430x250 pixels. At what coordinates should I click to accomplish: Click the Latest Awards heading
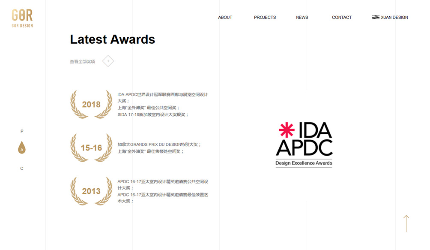[x=112, y=39]
